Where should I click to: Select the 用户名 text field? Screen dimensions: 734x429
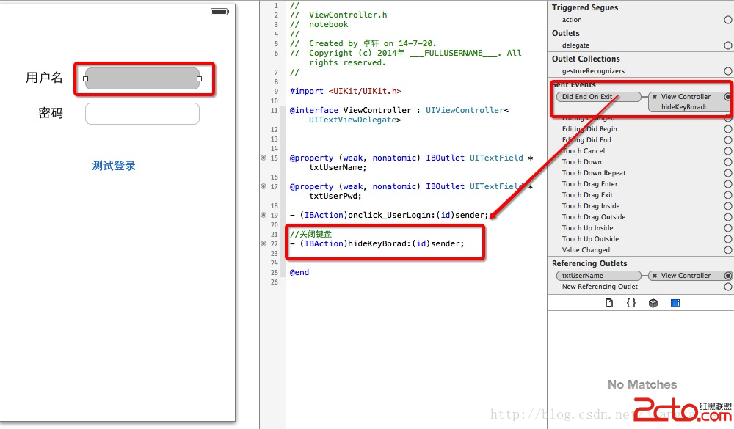pos(142,78)
